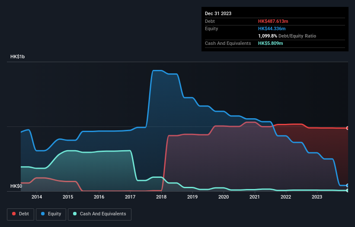Click the HK$487.613m debt value
Screen dimensions: 355x227
click(x=273, y=21)
